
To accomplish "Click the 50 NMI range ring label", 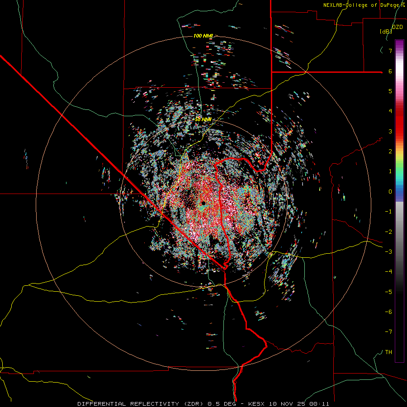I will 203,119.
